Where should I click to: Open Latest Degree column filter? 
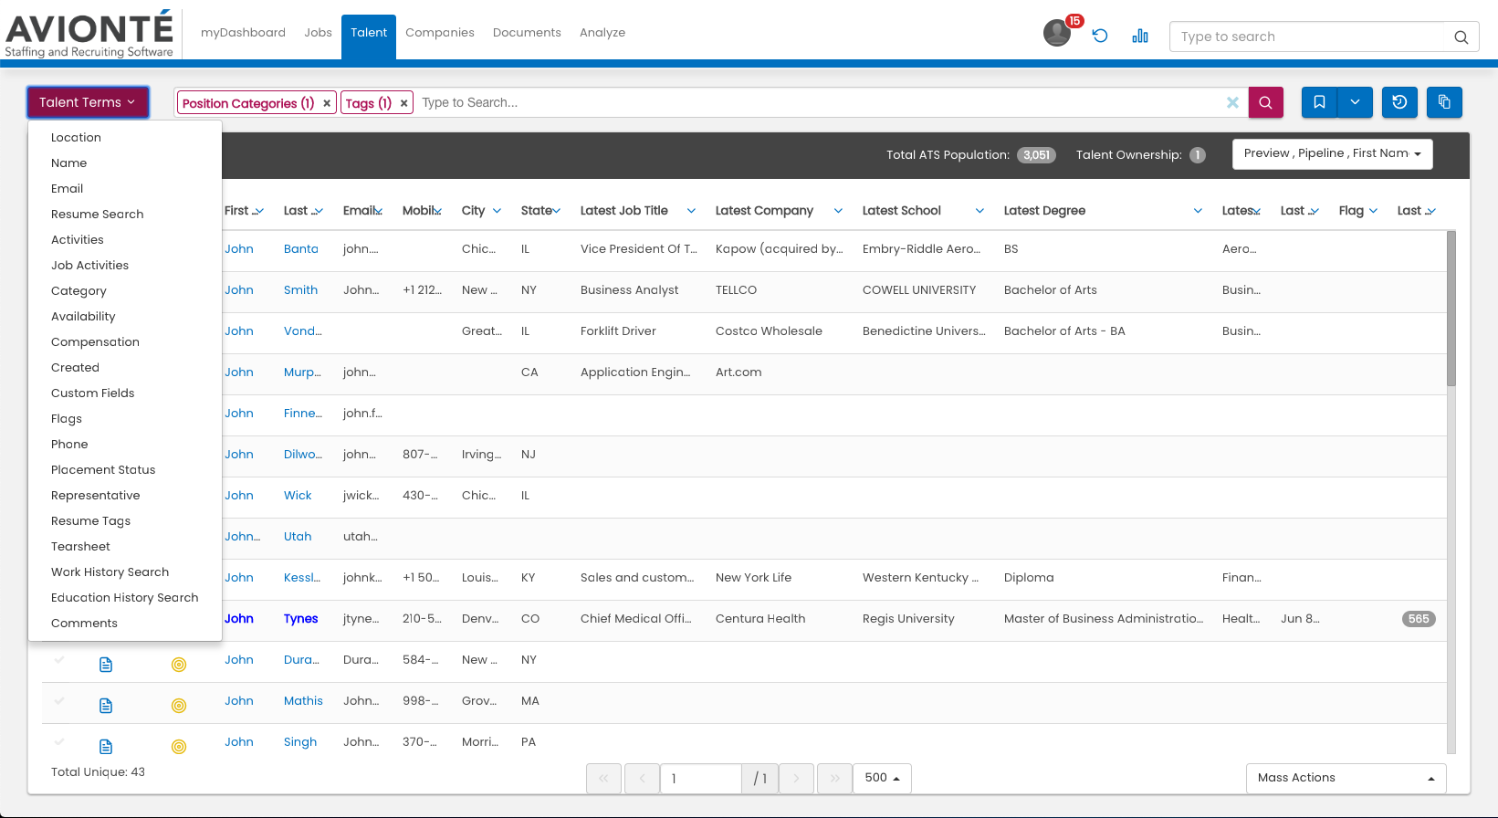[x=1198, y=211]
